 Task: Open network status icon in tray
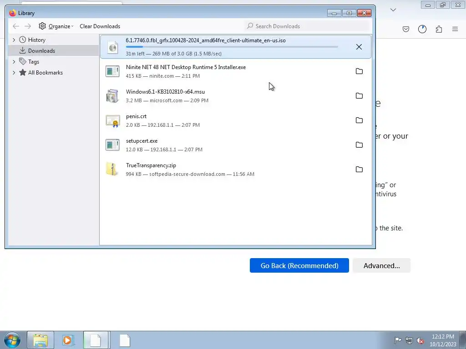coord(409,340)
